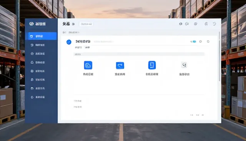Click the rightmost small icon on the card header
The height and width of the screenshot is (141, 246).
208,42
